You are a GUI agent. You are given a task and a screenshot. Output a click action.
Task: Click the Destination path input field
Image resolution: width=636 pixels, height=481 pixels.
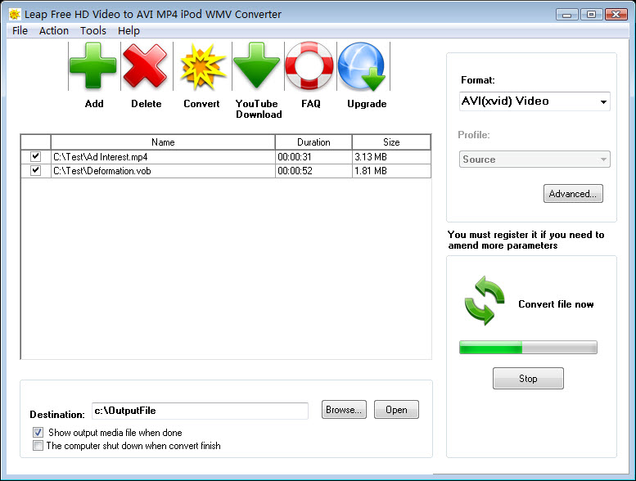coord(200,411)
